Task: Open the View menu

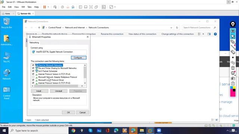Action: click(x=16, y=7)
